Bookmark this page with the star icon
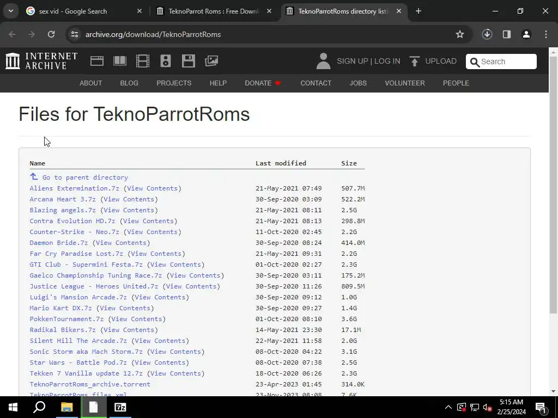Image resolution: width=558 pixels, height=418 pixels. click(x=460, y=34)
